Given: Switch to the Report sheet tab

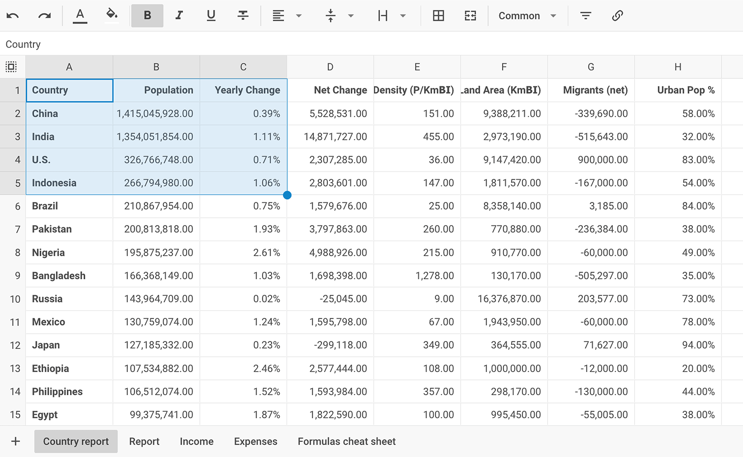Looking at the screenshot, I should [x=144, y=441].
